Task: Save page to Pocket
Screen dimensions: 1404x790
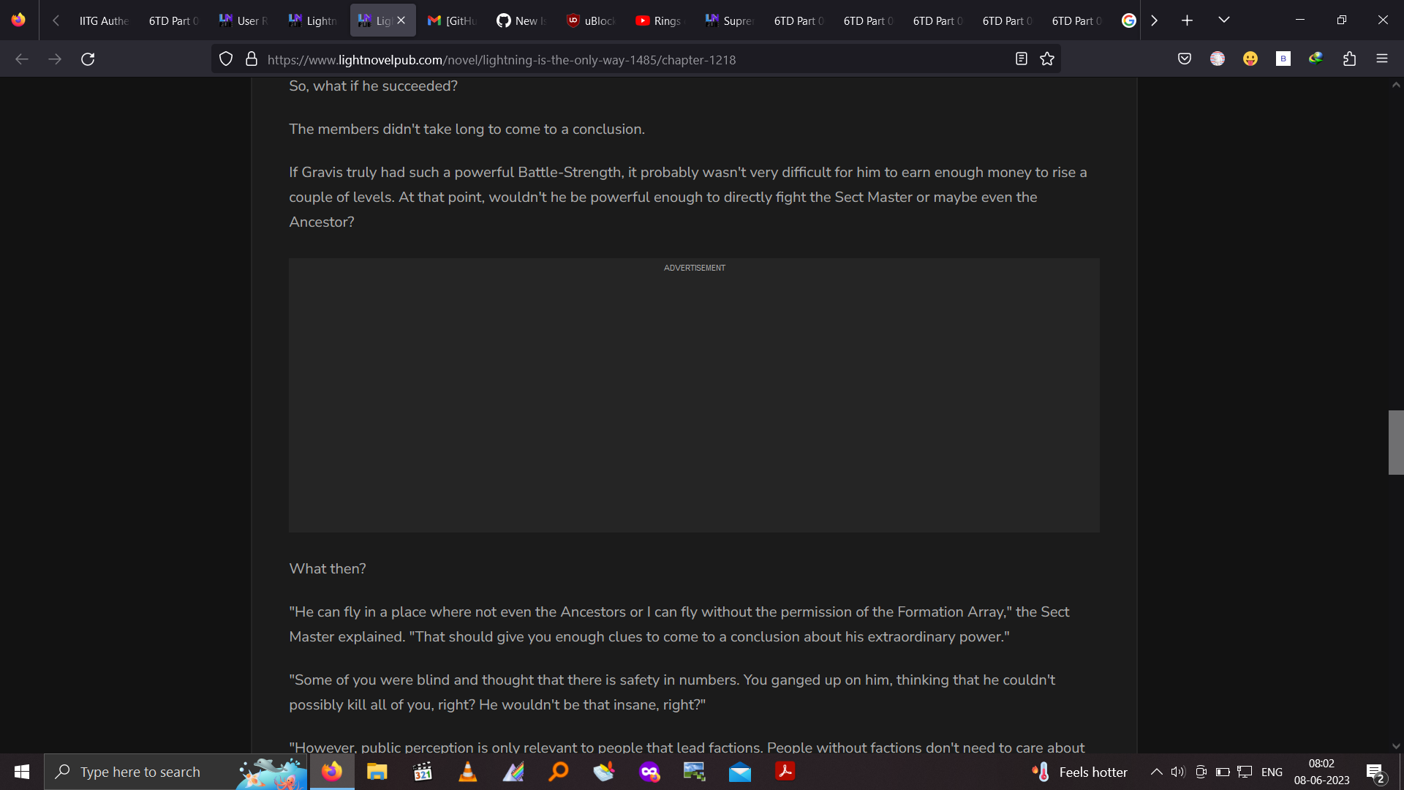Action: [1185, 59]
